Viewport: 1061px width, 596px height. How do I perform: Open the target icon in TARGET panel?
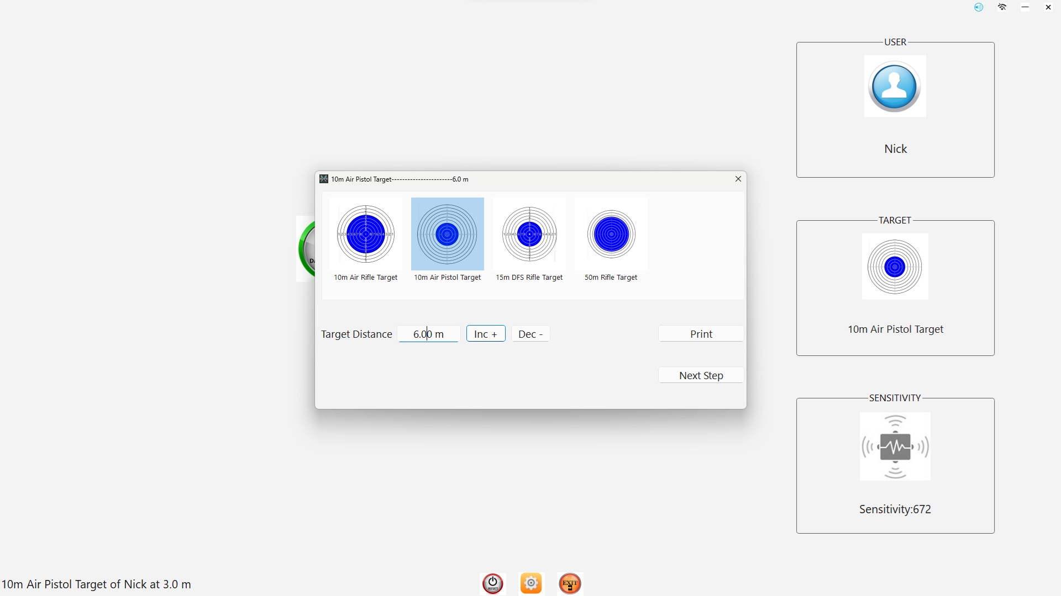[x=895, y=267]
